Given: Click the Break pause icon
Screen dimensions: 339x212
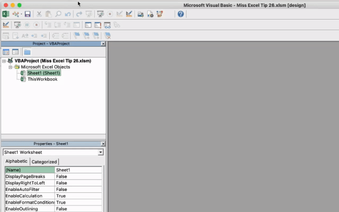Looking at the screenshot, I should point(27,25).
